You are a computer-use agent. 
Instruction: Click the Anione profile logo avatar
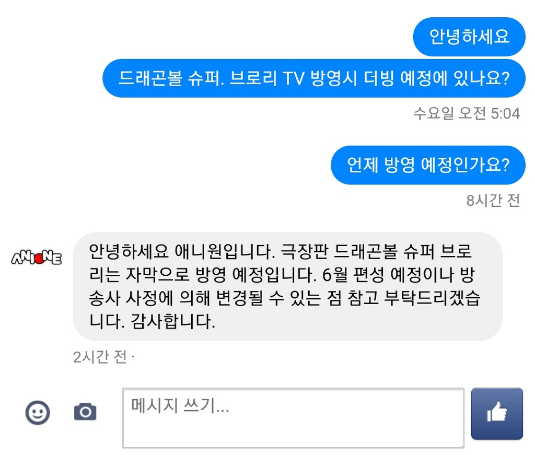(37, 258)
